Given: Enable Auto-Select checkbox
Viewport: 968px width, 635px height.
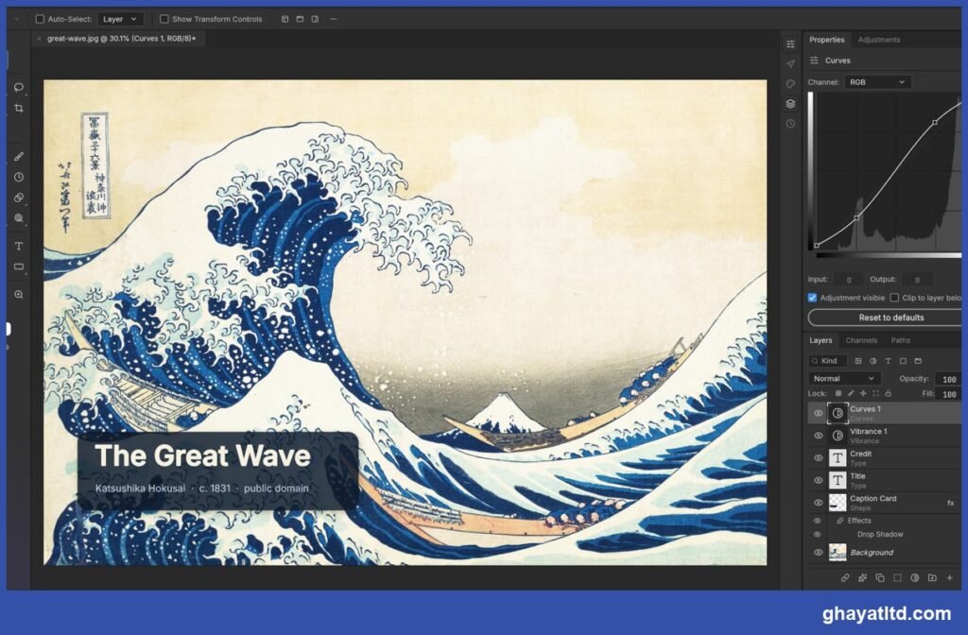Looking at the screenshot, I should click(x=40, y=19).
